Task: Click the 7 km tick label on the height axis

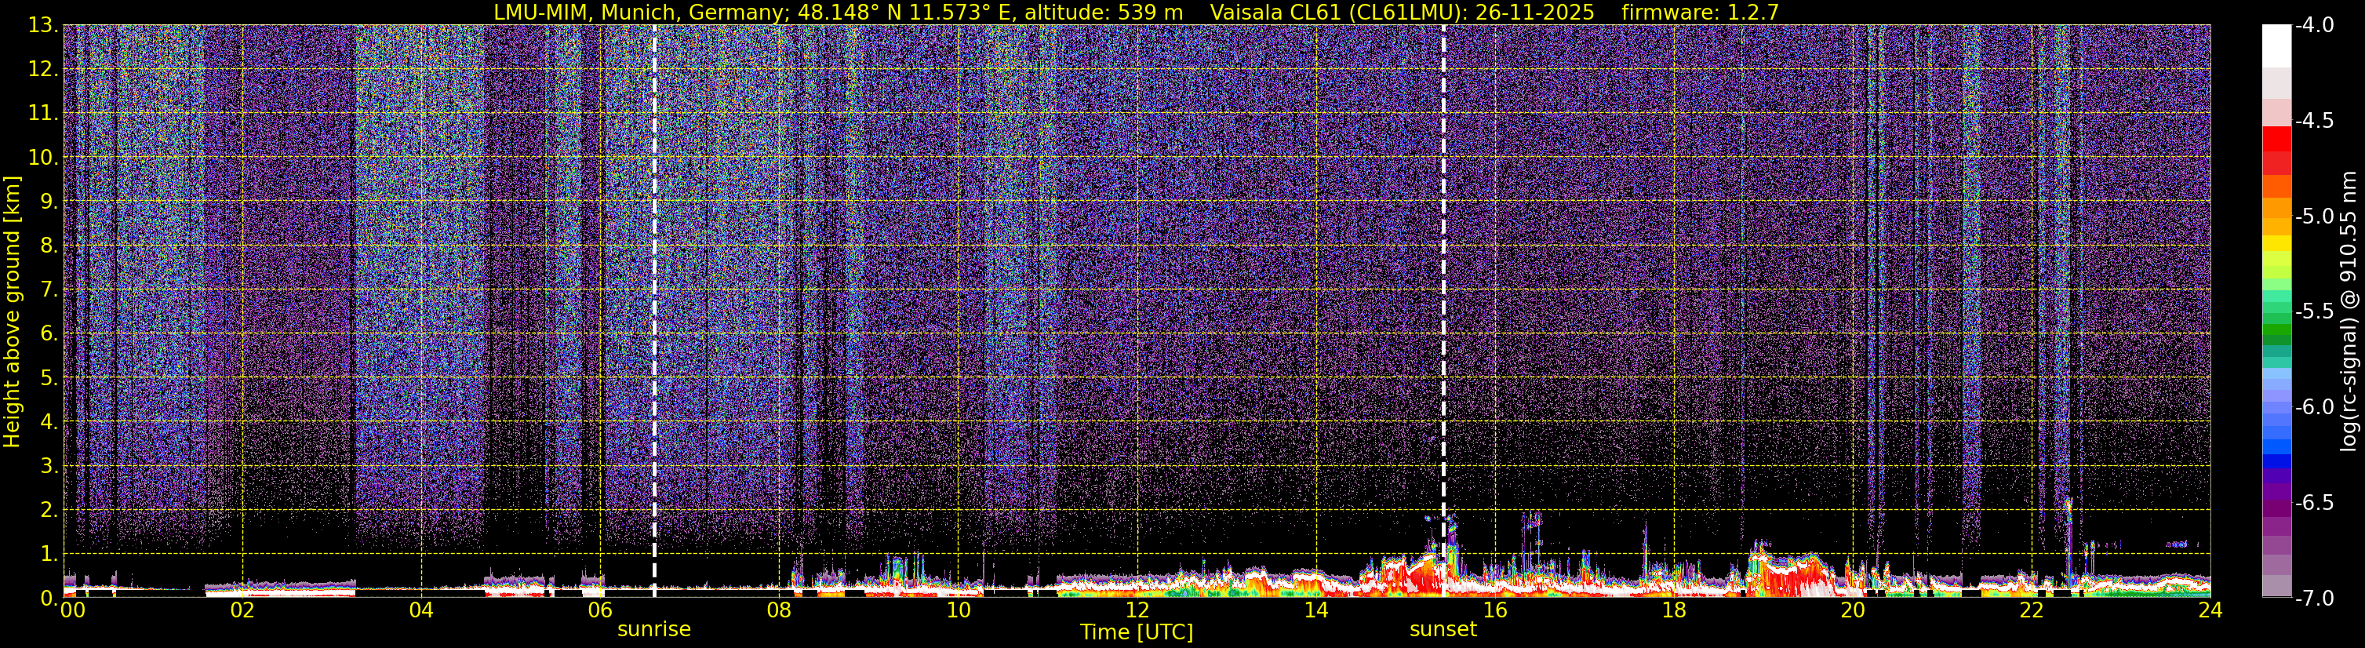Action: (x=48, y=290)
